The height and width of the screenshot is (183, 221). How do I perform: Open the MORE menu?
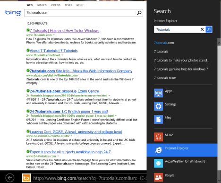80,5
